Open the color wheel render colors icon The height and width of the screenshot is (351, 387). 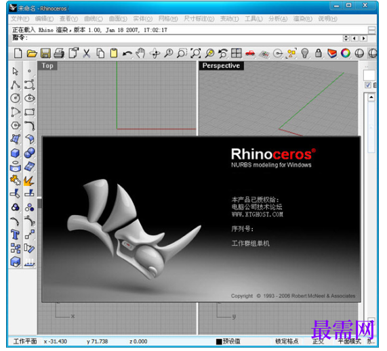pyautogui.click(x=346, y=53)
